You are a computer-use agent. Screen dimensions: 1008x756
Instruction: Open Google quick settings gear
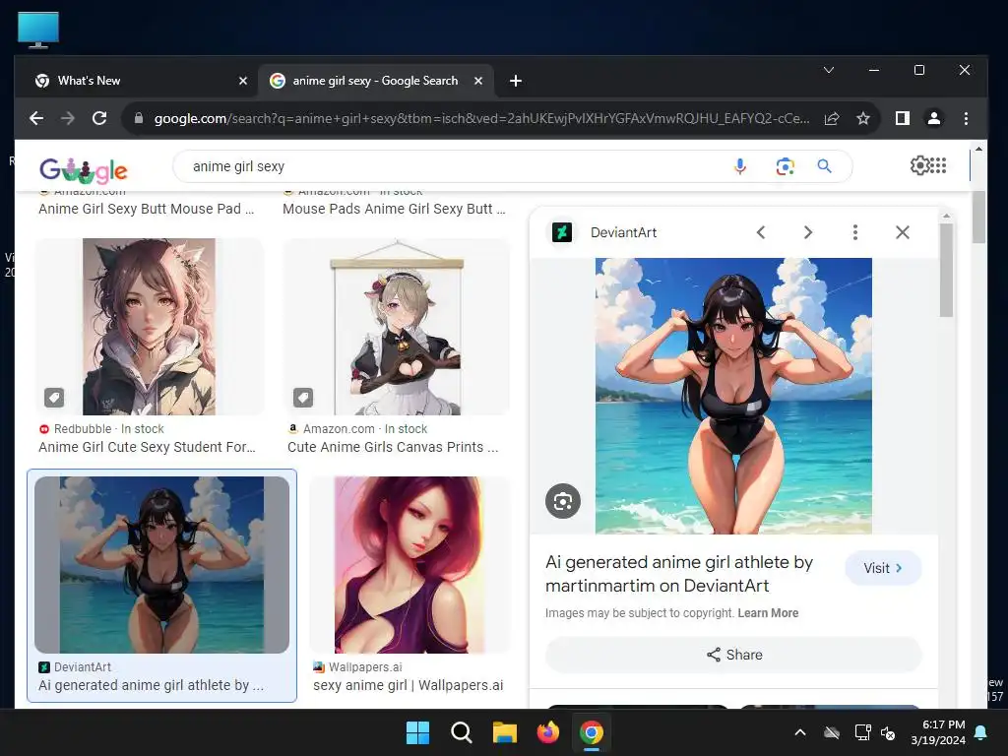920,165
